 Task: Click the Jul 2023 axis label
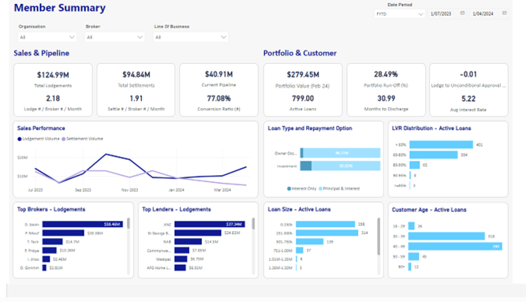(x=35, y=190)
